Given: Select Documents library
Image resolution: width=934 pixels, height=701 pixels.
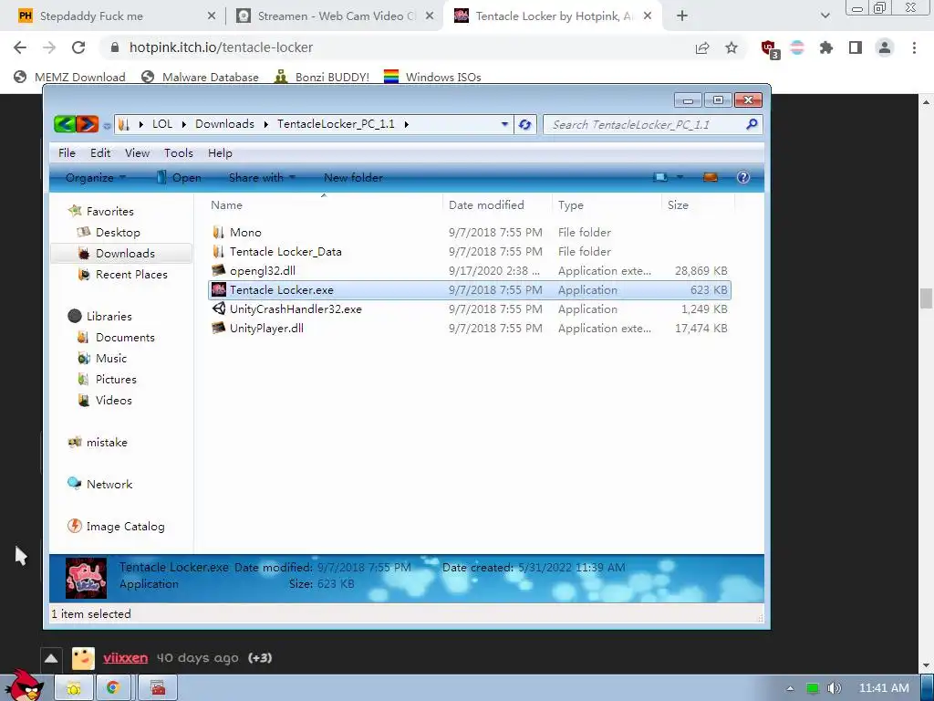Looking at the screenshot, I should pyautogui.click(x=116, y=338).
